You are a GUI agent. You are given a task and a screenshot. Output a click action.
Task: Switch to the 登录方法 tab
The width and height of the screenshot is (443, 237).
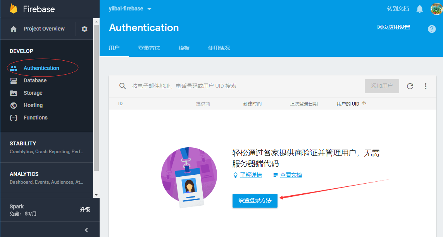tap(149, 48)
